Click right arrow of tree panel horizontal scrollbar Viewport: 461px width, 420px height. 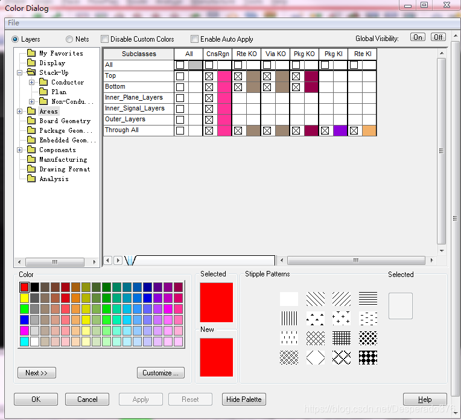point(94,262)
